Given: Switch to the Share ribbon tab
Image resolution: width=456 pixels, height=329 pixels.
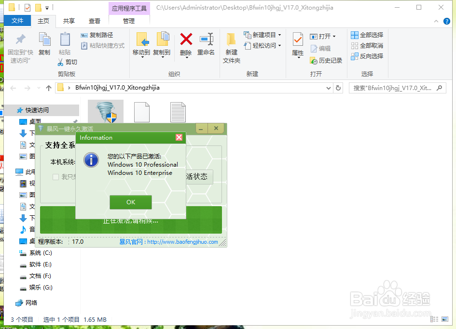Looking at the screenshot, I should pos(69,21).
